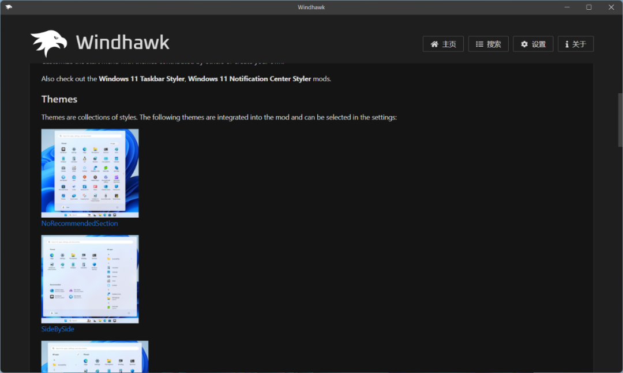Screen dimensions: 623x373
Task: View the SideBySide theme screenshot
Action: pos(90,279)
